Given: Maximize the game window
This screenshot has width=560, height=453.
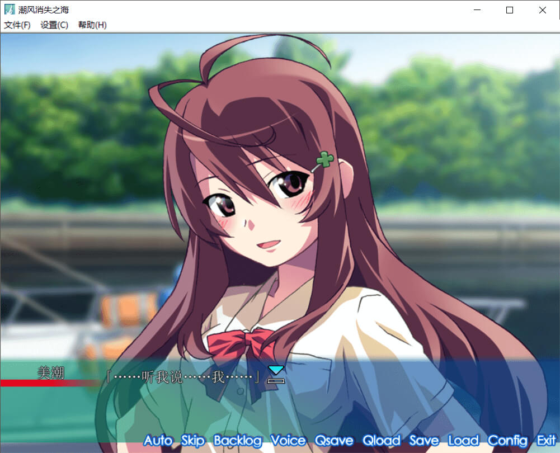Looking at the screenshot, I should click(510, 10).
